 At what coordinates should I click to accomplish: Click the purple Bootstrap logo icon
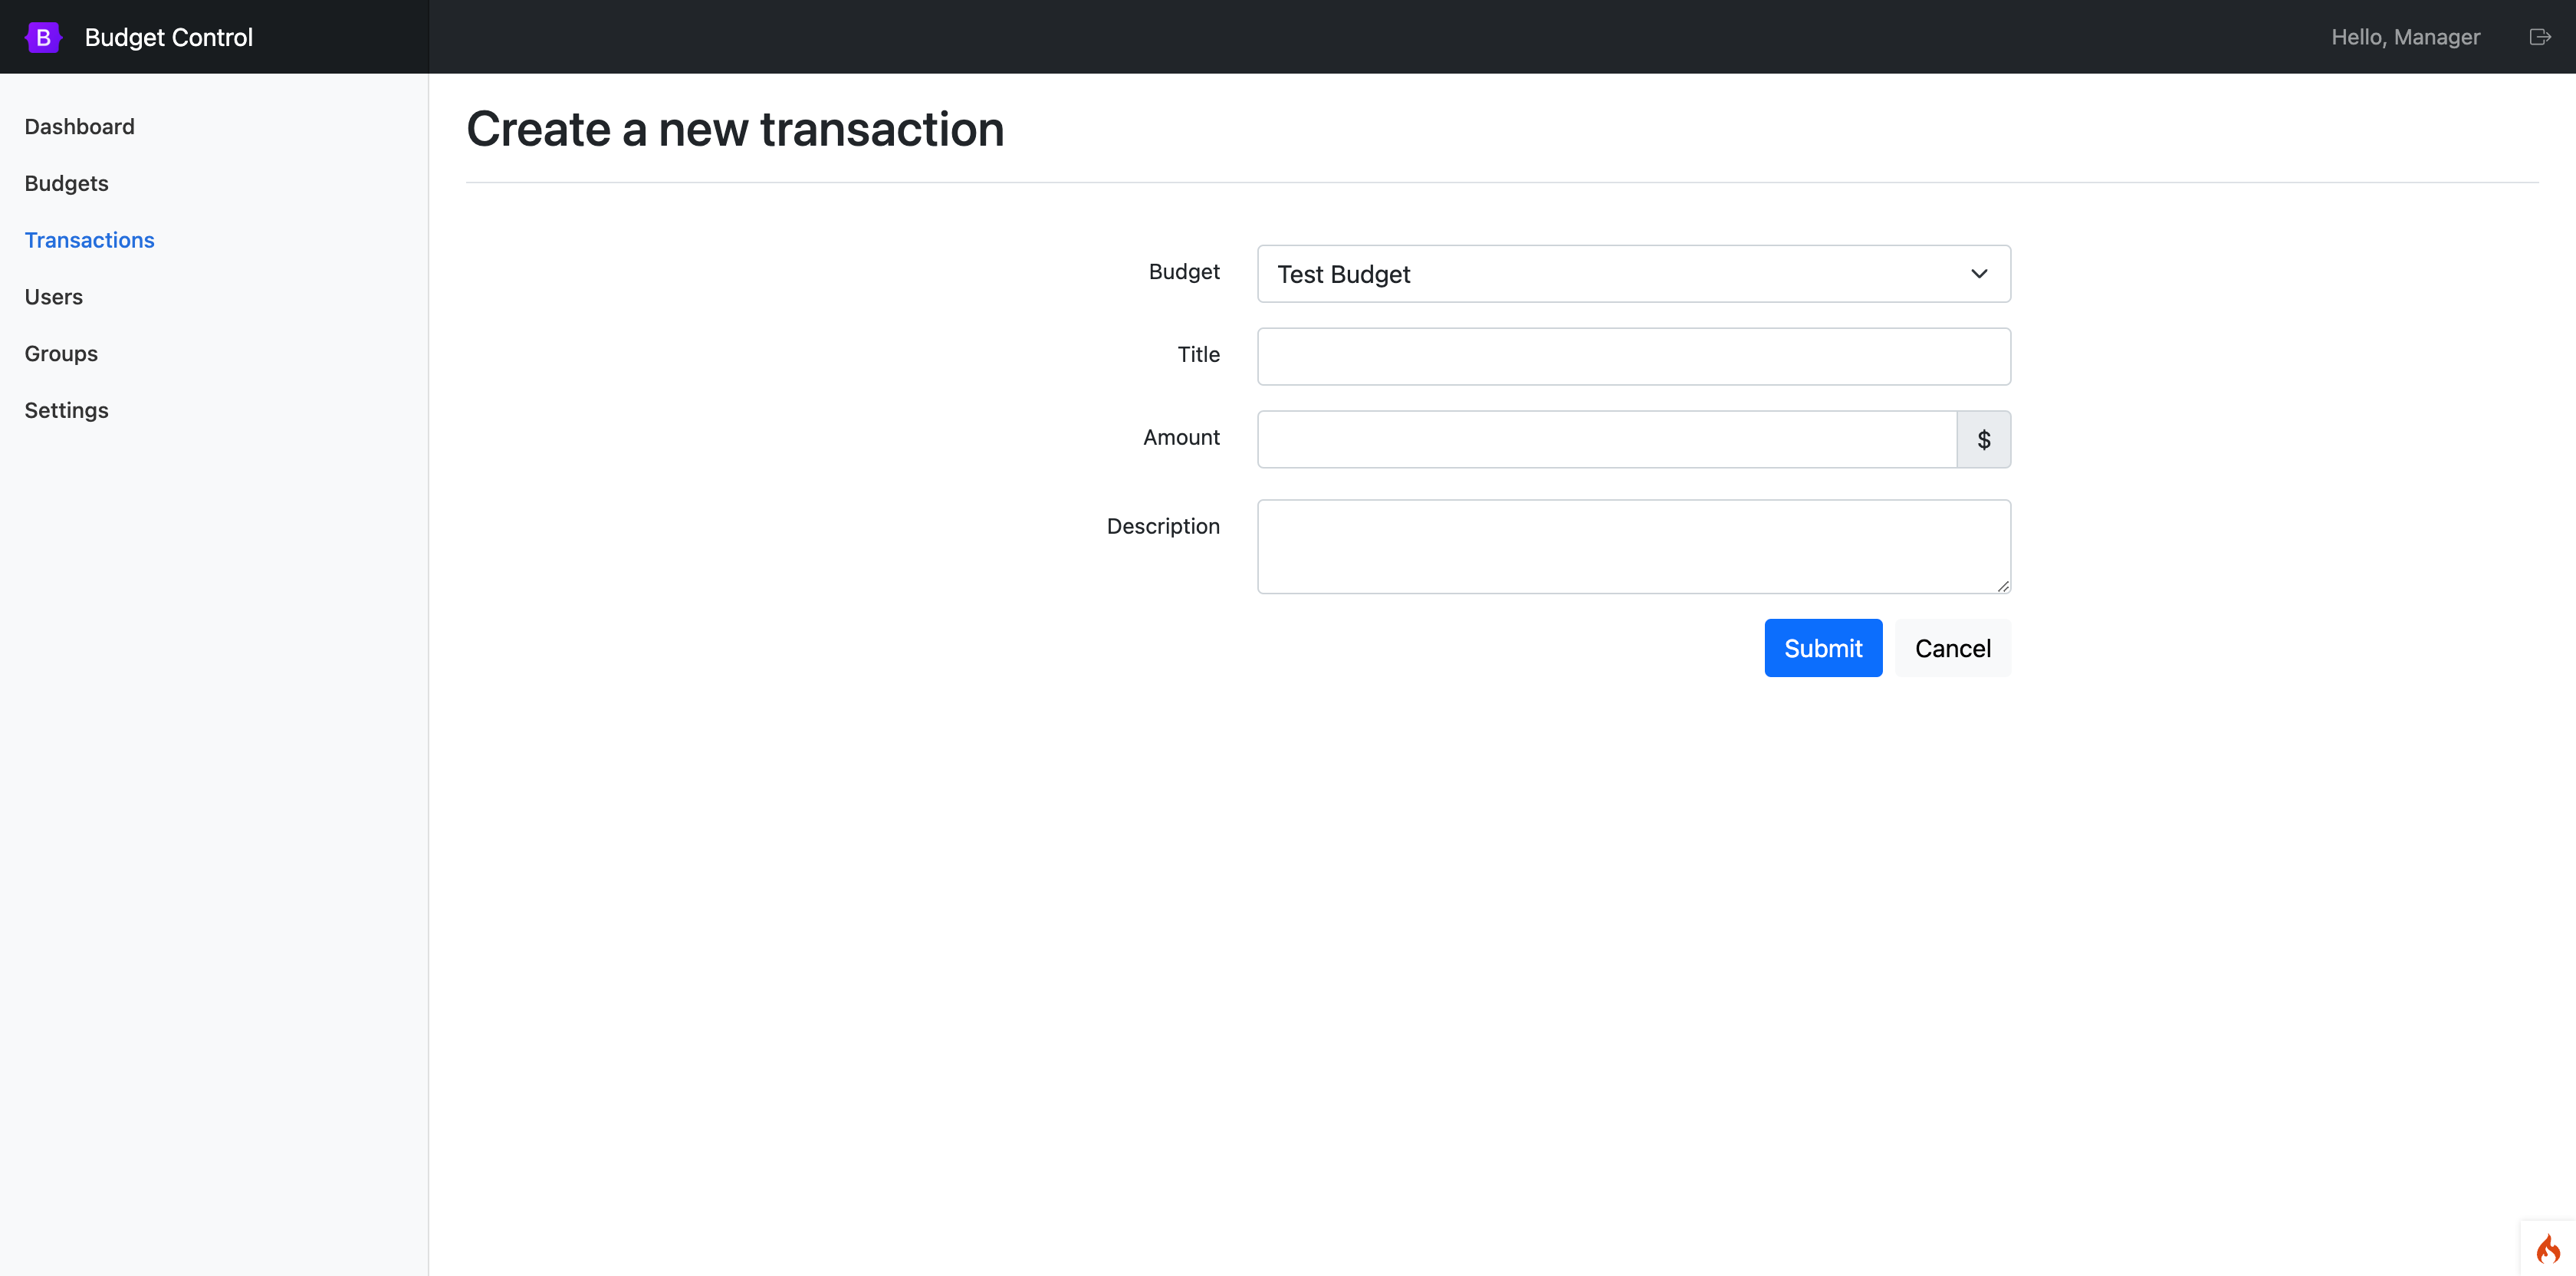[43, 37]
